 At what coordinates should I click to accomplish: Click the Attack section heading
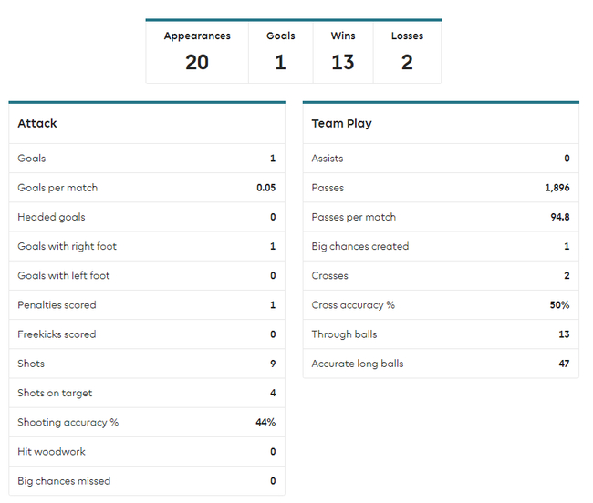click(x=37, y=123)
